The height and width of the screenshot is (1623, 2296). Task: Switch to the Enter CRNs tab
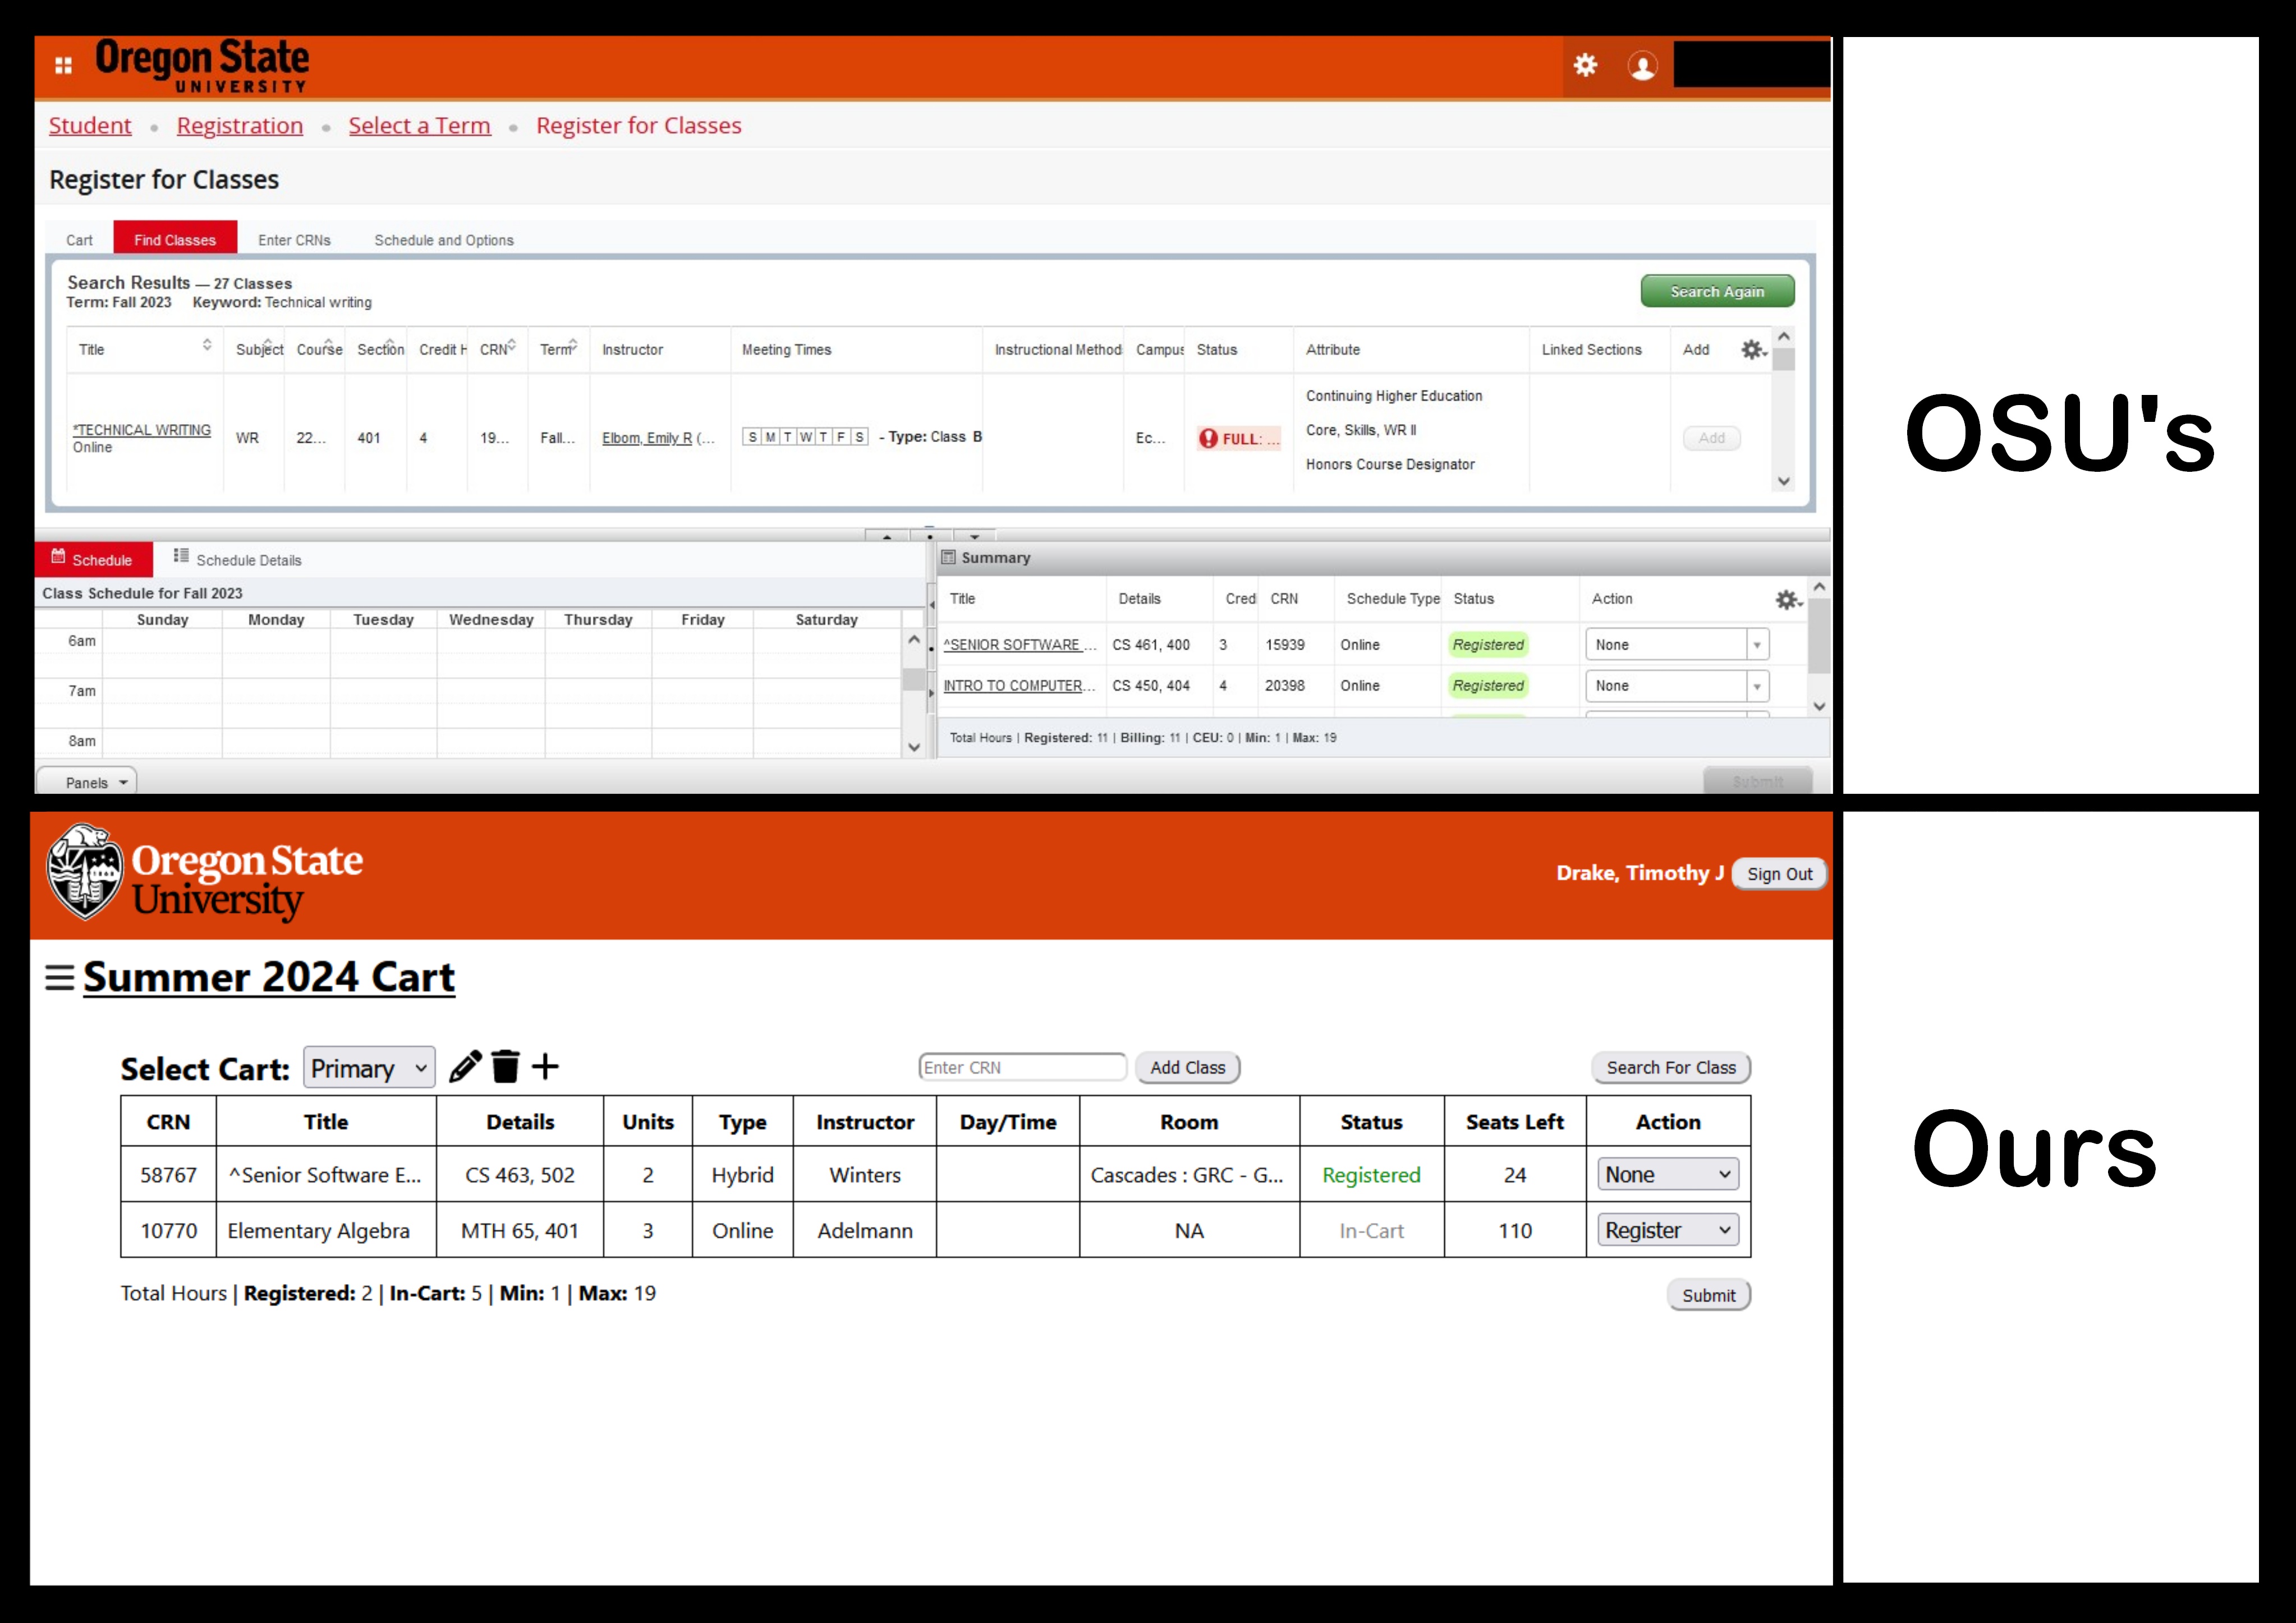point(294,240)
